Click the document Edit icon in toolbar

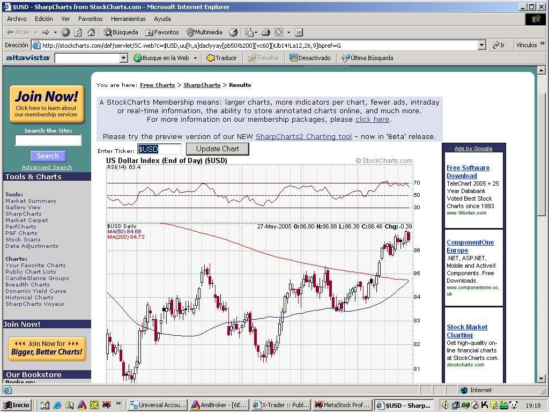299,32
